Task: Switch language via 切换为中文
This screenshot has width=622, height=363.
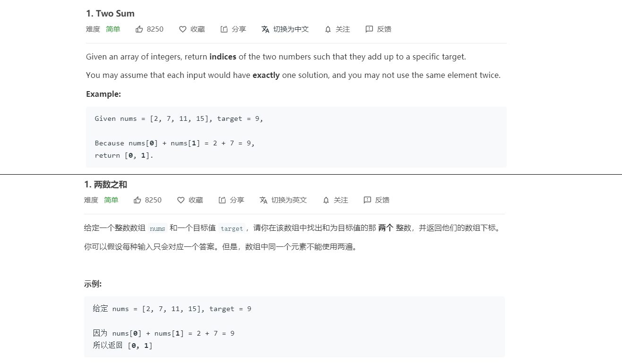Action: pos(291,29)
